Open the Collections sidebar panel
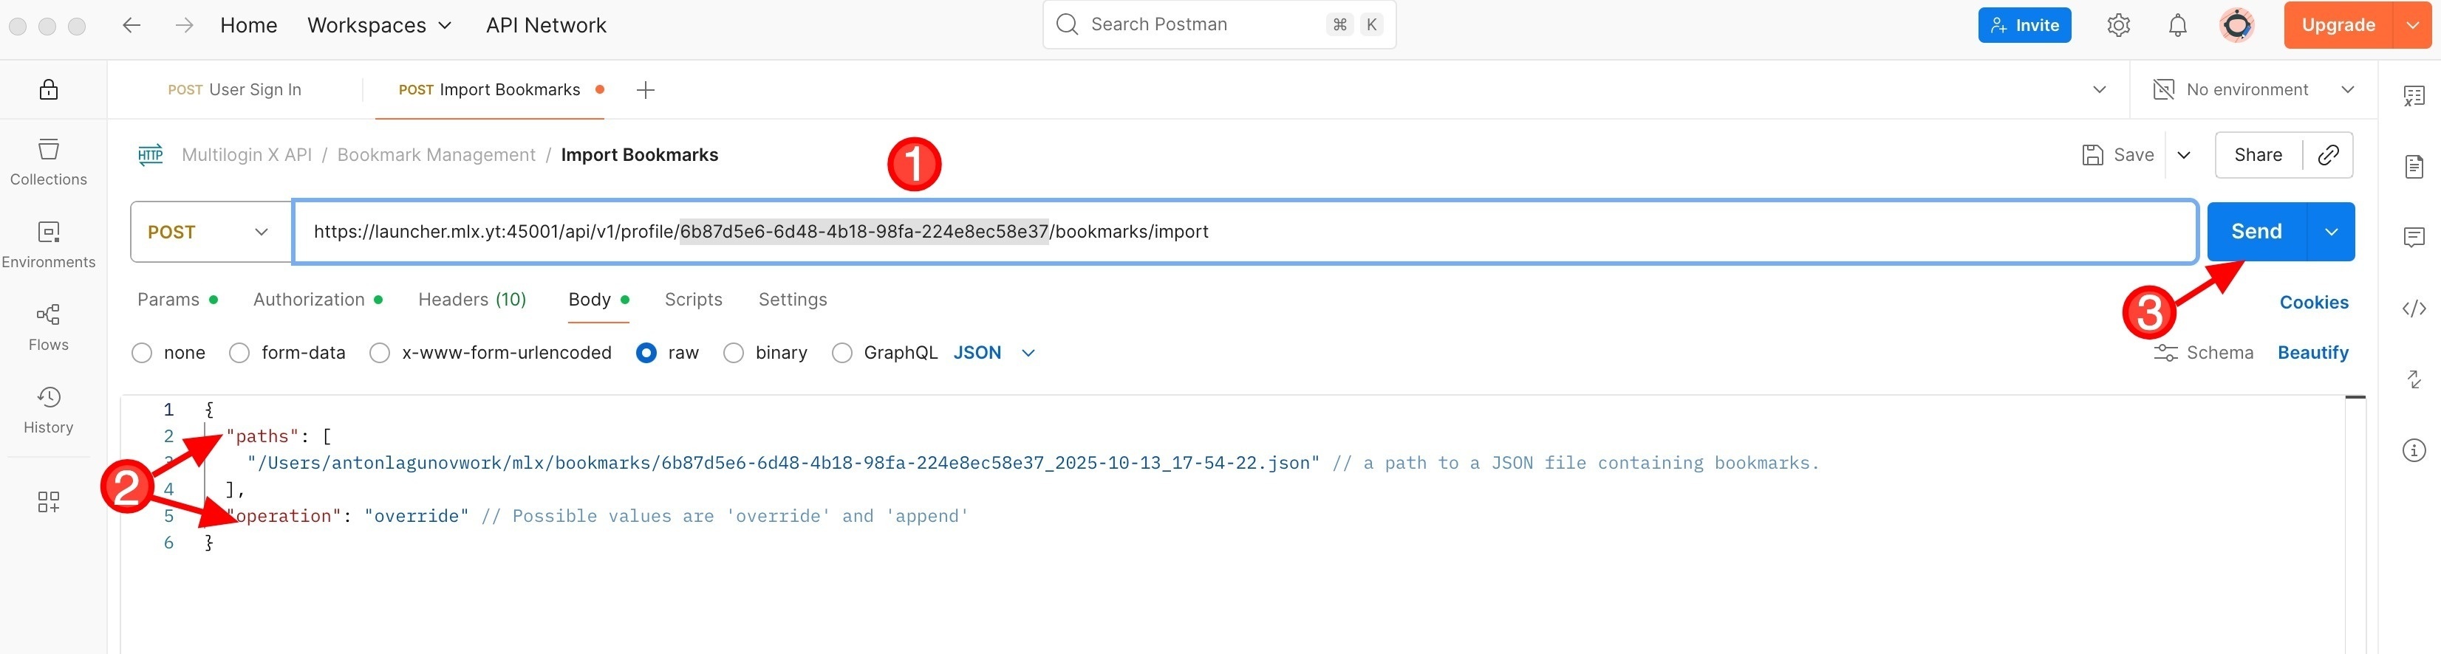 [x=48, y=162]
